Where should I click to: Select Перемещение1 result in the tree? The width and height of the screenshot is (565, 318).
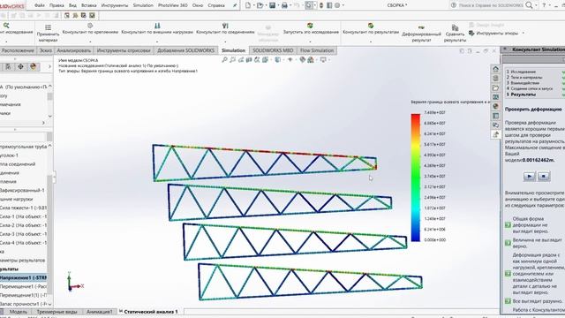point(23,286)
